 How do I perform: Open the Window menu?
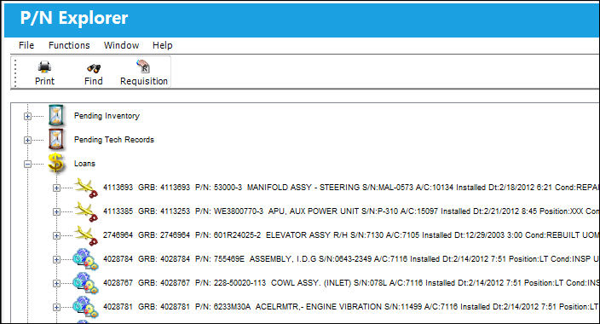pos(121,45)
